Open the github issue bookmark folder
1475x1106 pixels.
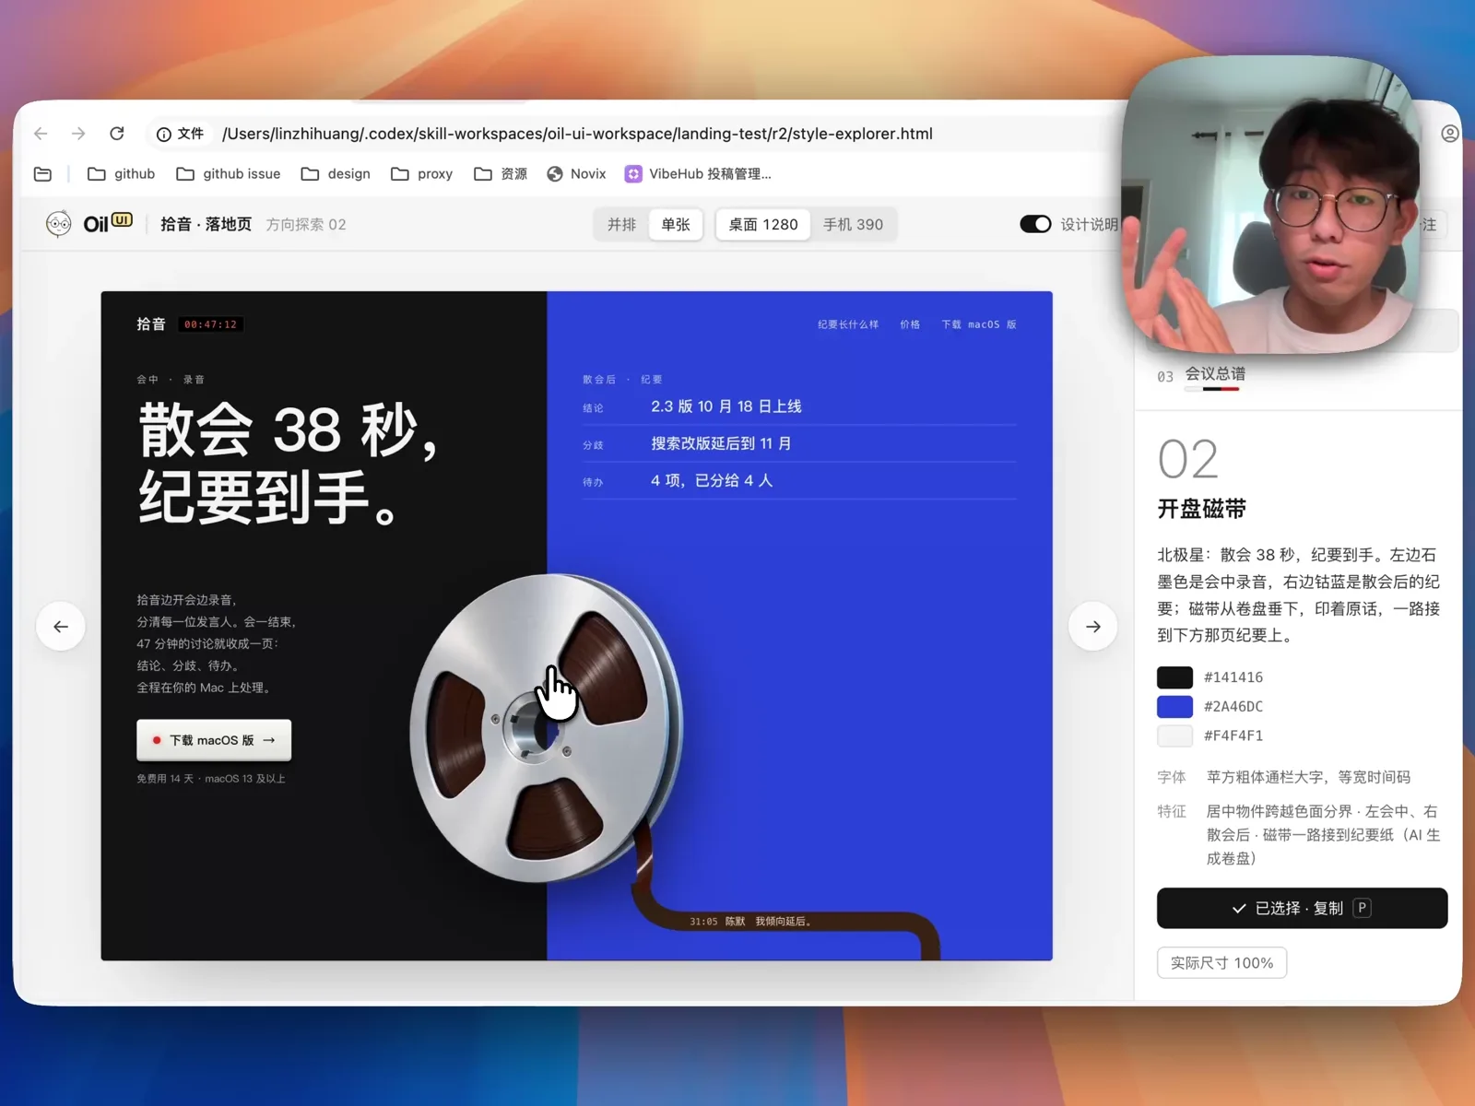tap(228, 174)
